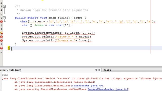Click lightbulb hint icon on arraycopy line
Viewport: 162px width, 91px height.
point(1,33)
